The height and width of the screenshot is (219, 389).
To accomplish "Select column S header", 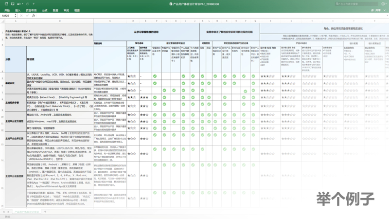I will [291, 21].
